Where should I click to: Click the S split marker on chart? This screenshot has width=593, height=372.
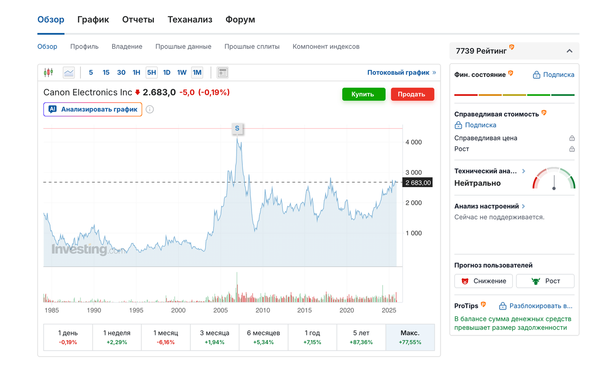237,128
